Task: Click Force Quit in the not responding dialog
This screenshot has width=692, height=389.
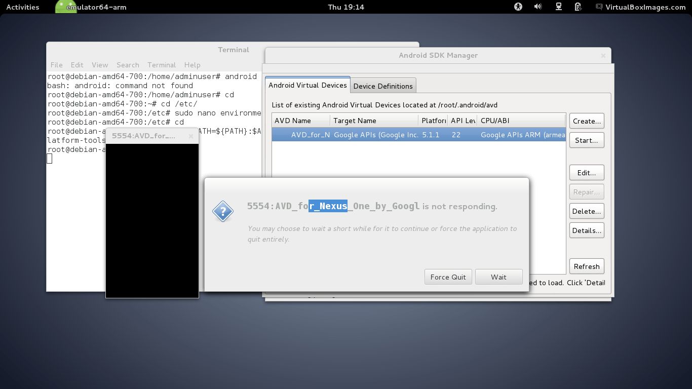Action: pos(448,277)
